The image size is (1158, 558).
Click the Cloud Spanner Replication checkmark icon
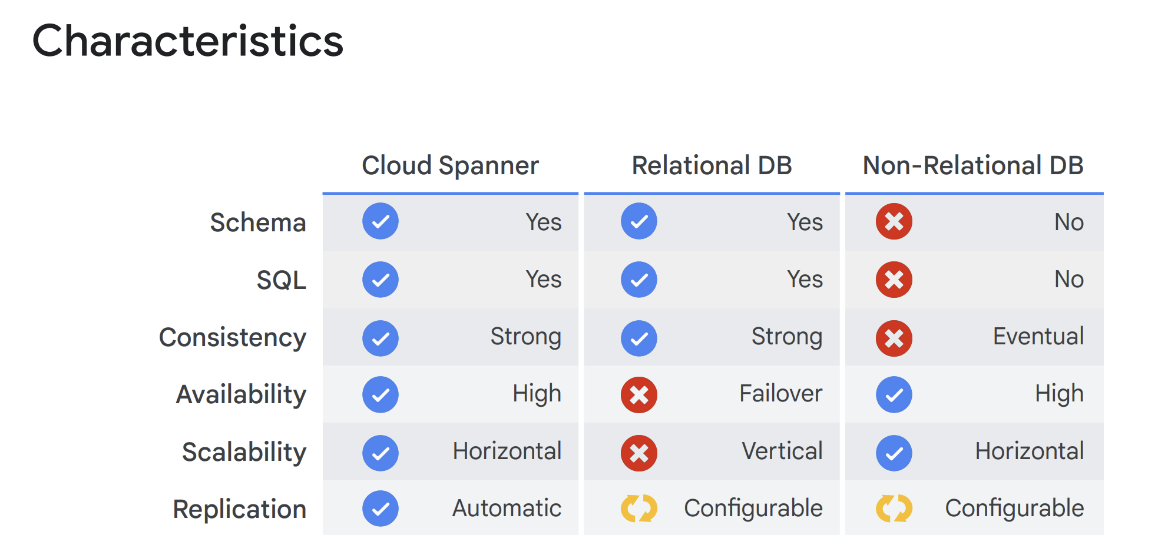[x=381, y=509]
